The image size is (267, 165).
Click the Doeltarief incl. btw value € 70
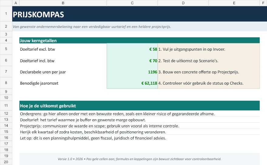pos(132,60)
